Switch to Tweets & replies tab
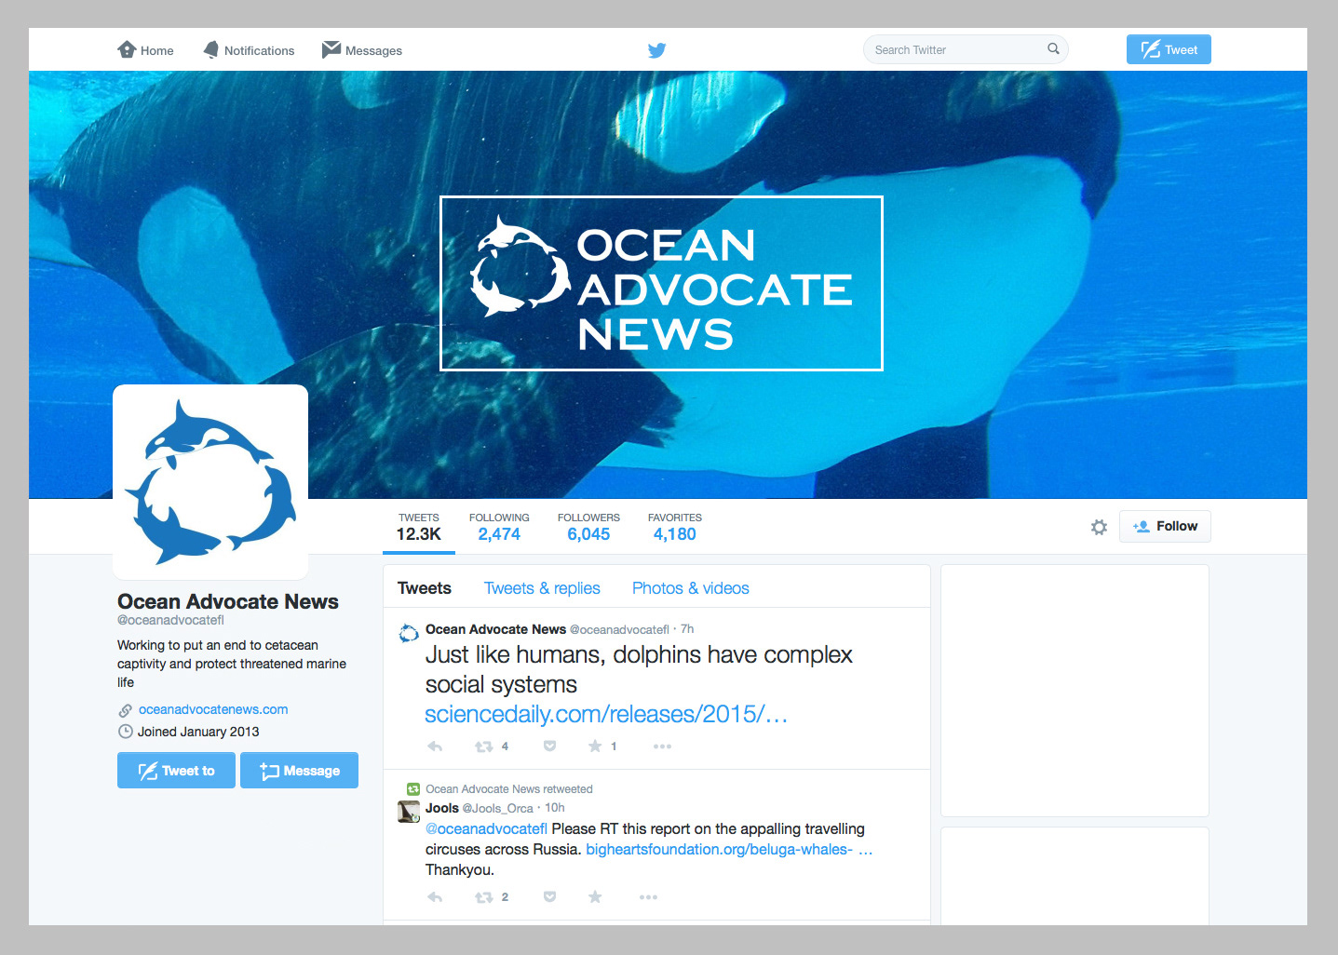 [x=542, y=588]
